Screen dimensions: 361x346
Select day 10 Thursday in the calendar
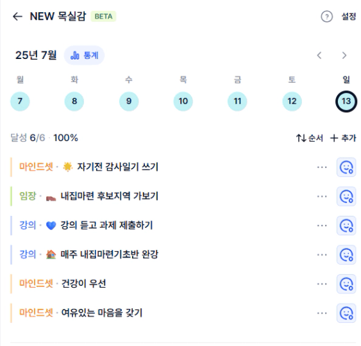coord(183,101)
